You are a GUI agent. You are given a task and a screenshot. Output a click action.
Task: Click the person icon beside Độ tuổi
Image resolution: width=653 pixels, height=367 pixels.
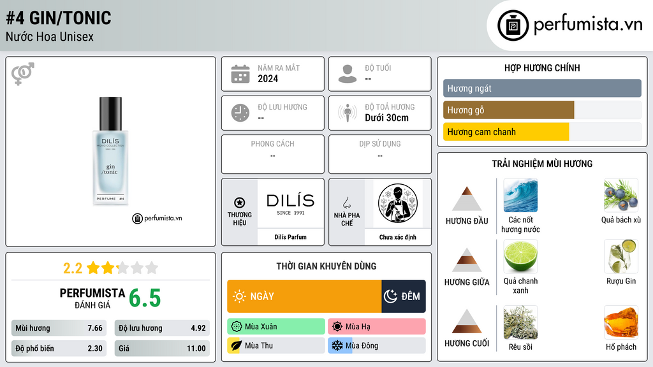[348, 74]
